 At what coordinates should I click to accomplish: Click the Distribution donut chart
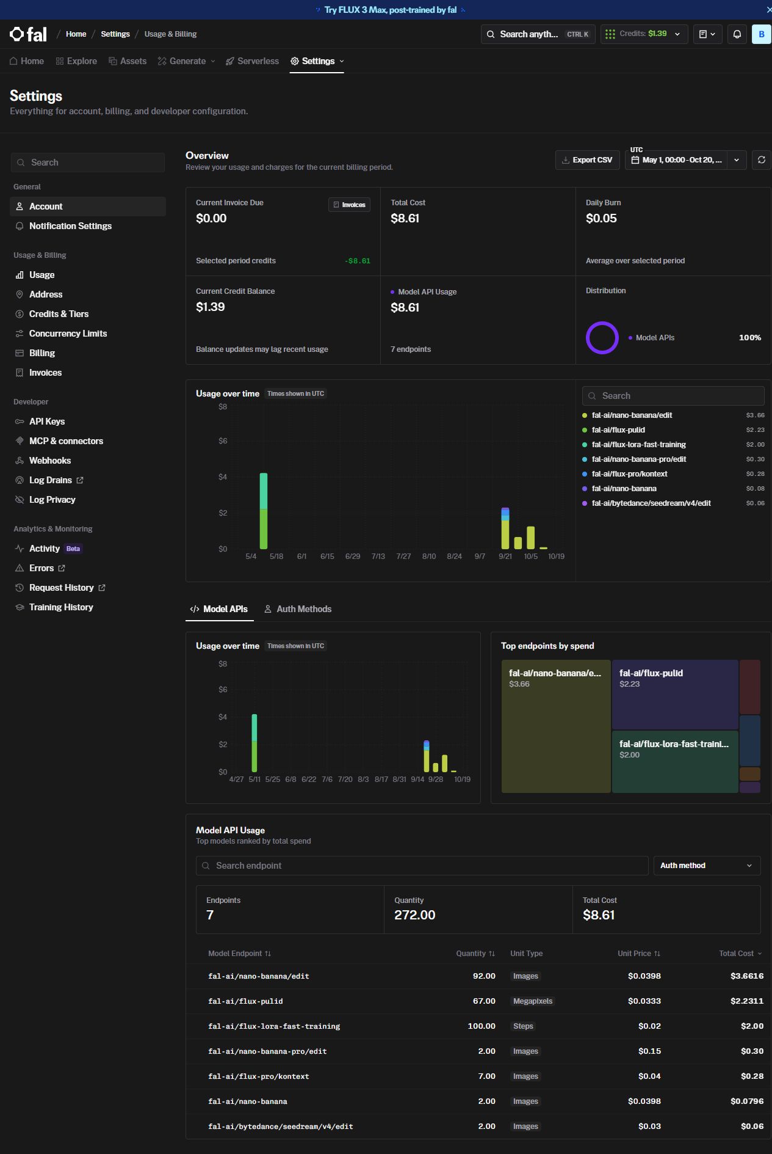602,338
